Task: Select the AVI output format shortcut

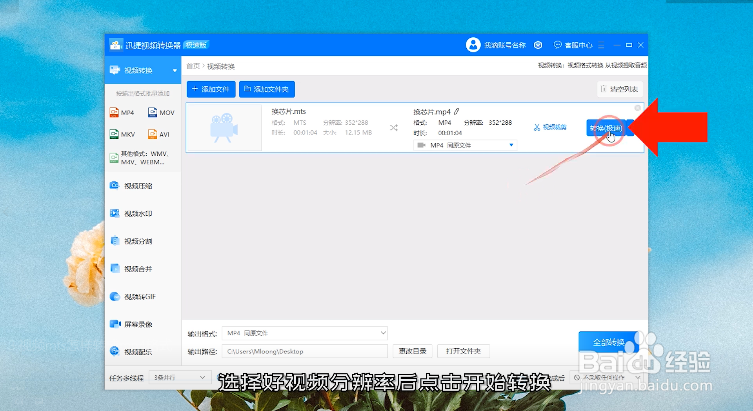Action: point(159,134)
